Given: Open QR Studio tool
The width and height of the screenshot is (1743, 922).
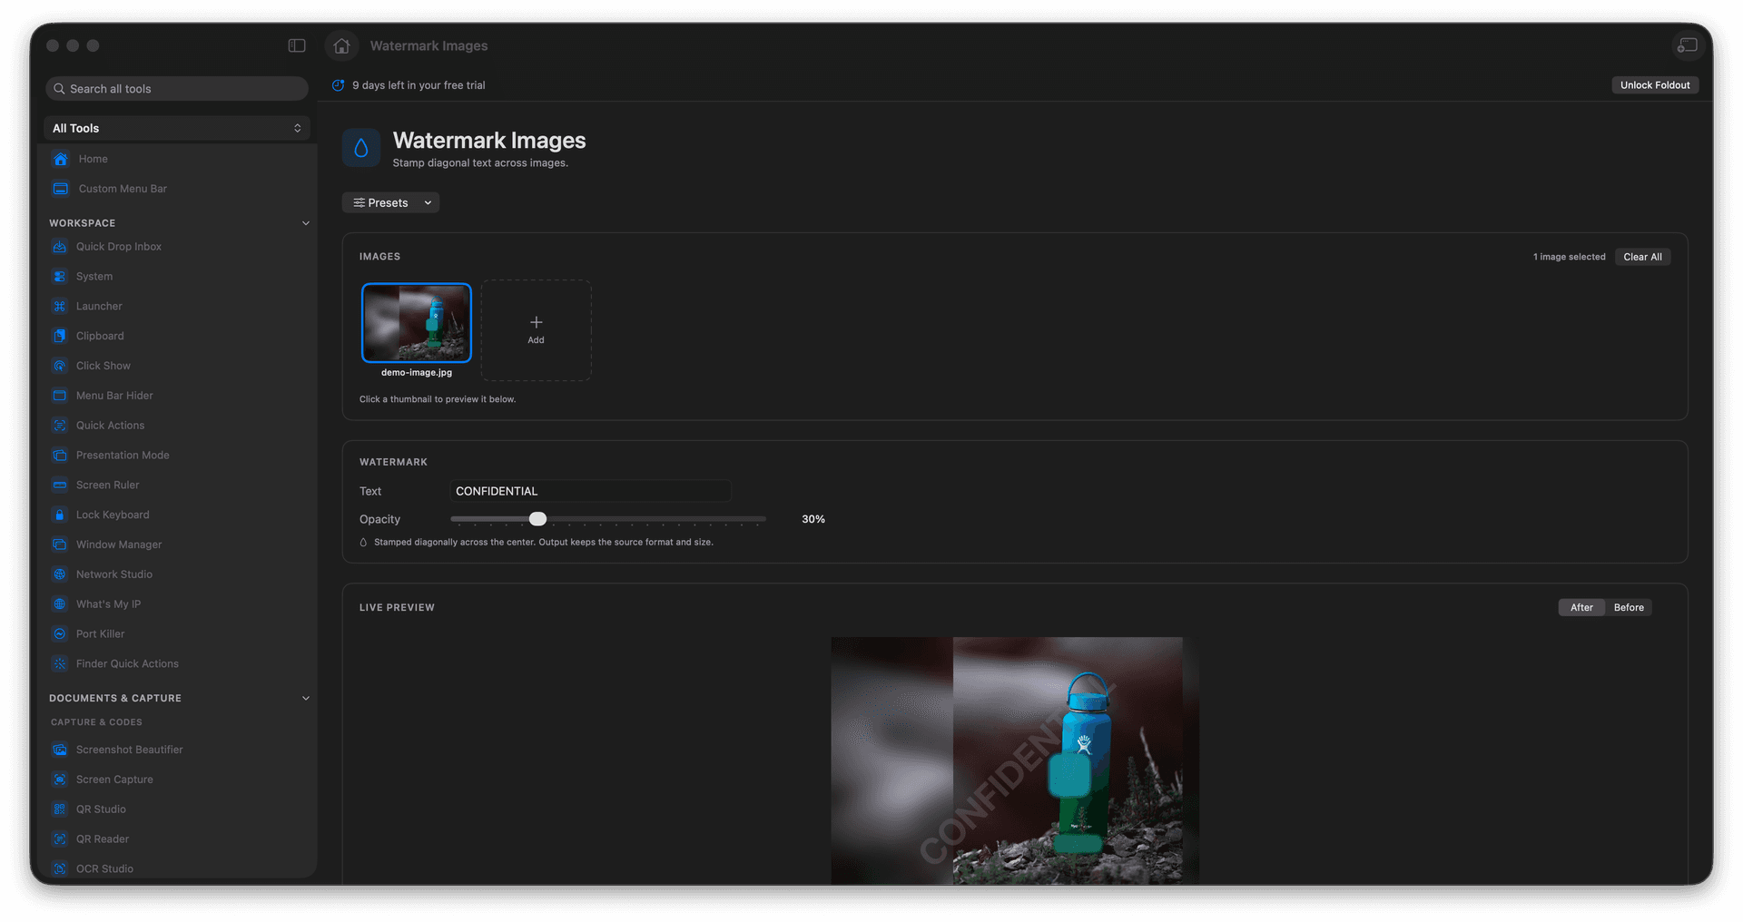Looking at the screenshot, I should click(x=178, y=809).
